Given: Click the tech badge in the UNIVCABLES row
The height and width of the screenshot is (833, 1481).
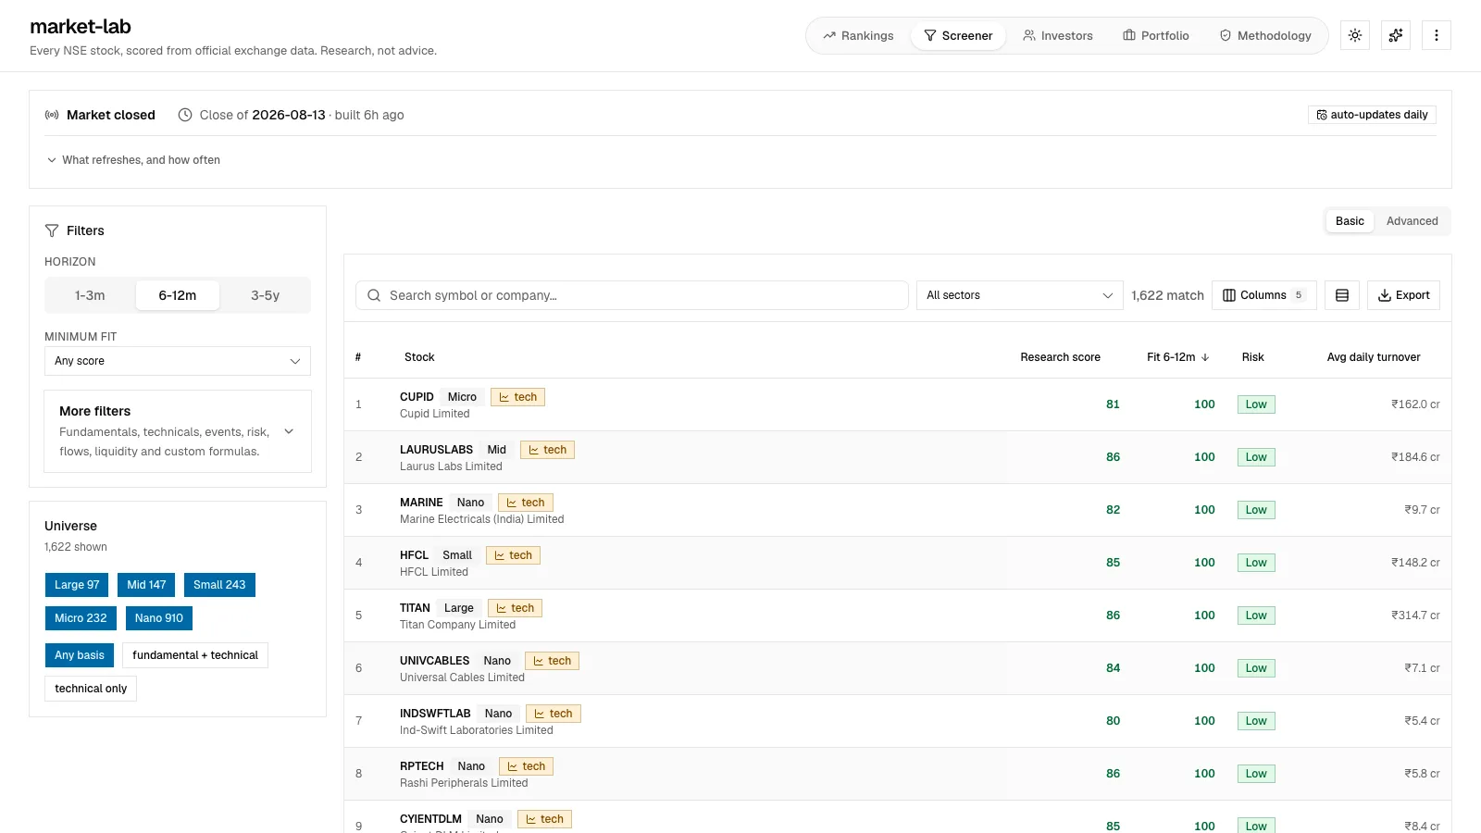Looking at the screenshot, I should point(552,661).
